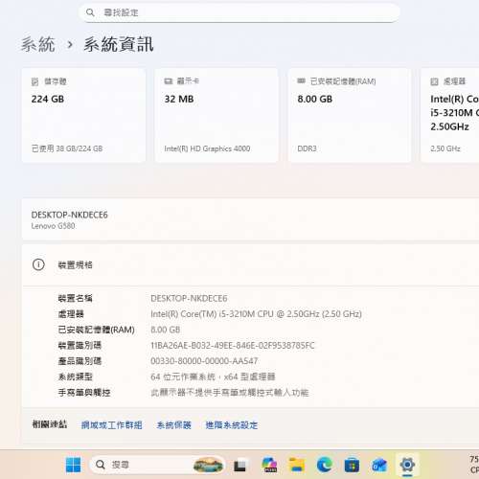Click the 已使用 38 GB/224 GB storage usage text
The height and width of the screenshot is (479, 479).
coord(67,148)
